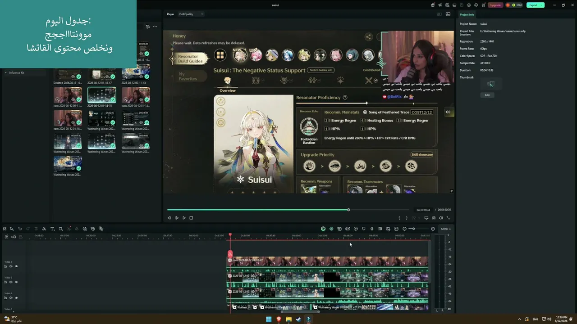The image size is (577, 324).
Task: Click the preview playback progress bar handle
Action: [348, 210]
